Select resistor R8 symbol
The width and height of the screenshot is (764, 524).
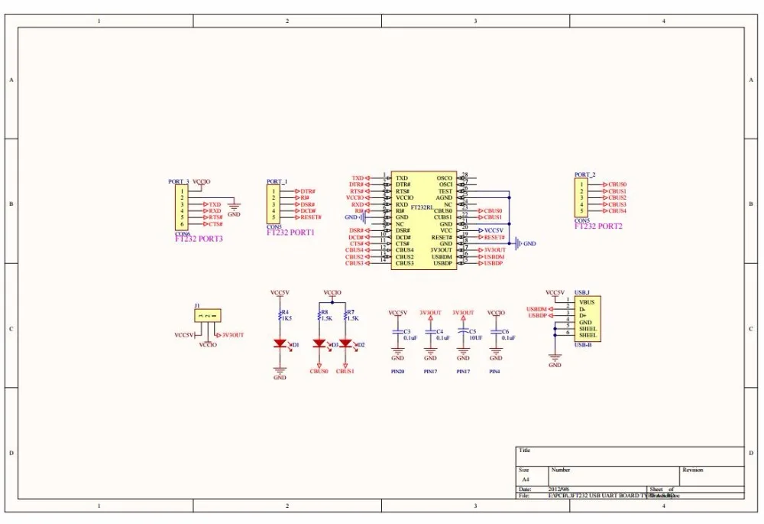[319, 314]
